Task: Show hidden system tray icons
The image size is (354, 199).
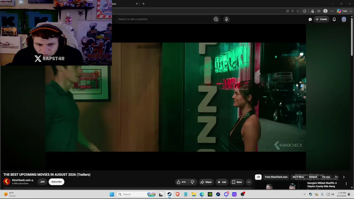Action: click(304, 194)
